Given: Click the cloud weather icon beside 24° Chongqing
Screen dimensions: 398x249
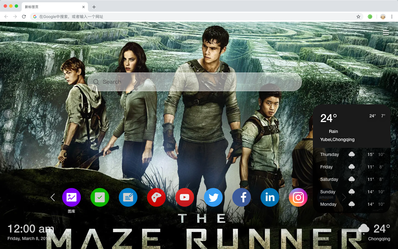Looking at the screenshot, I should tap(364, 229).
